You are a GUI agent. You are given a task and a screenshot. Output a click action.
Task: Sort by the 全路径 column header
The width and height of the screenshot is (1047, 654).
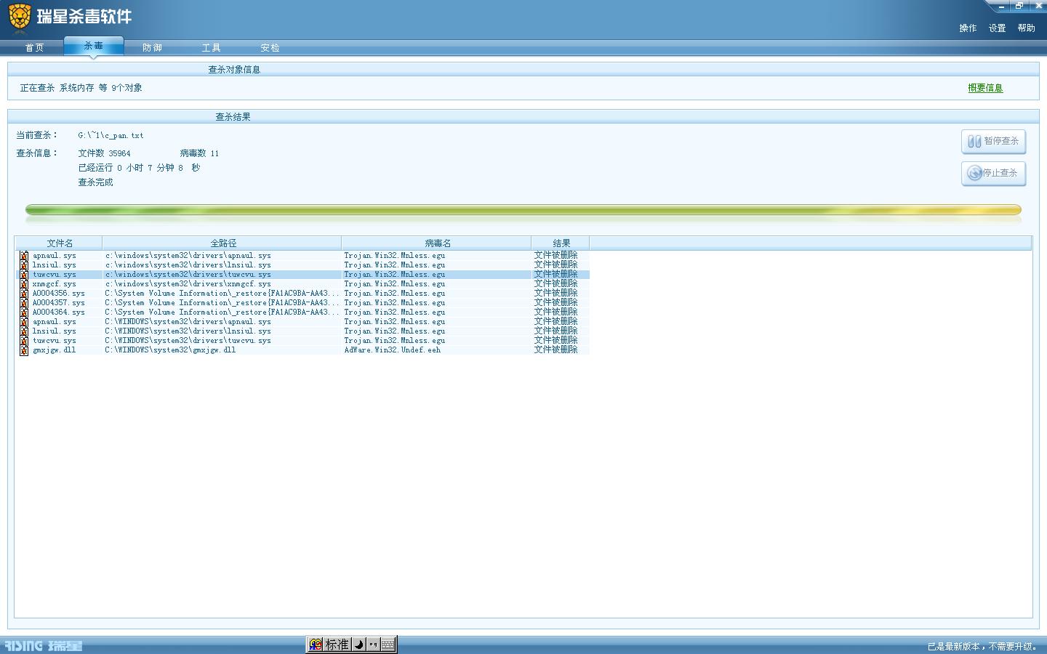[x=222, y=243]
